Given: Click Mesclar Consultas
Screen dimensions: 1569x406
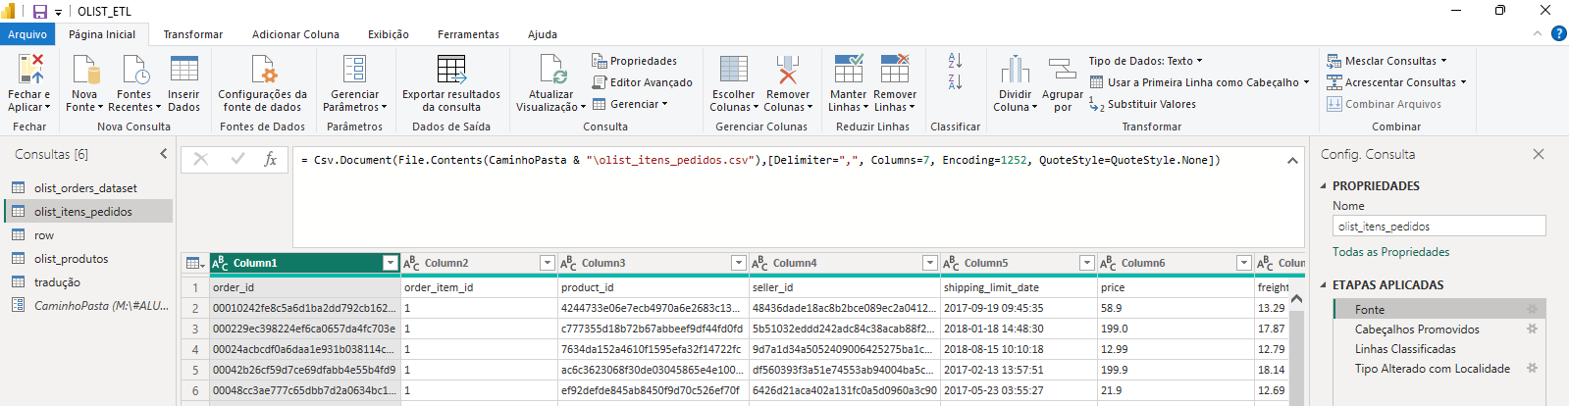Looking at the screenshot, I should click(1386, 61).
